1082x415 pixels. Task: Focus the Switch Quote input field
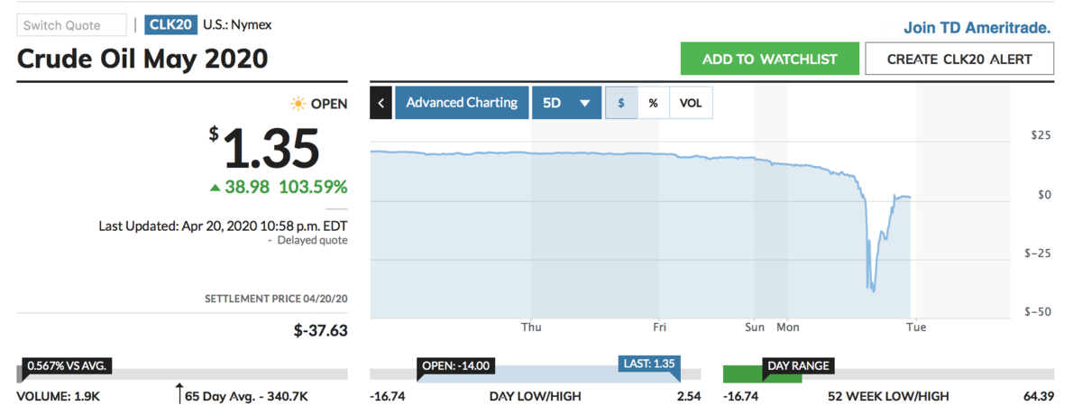point(72,25)
